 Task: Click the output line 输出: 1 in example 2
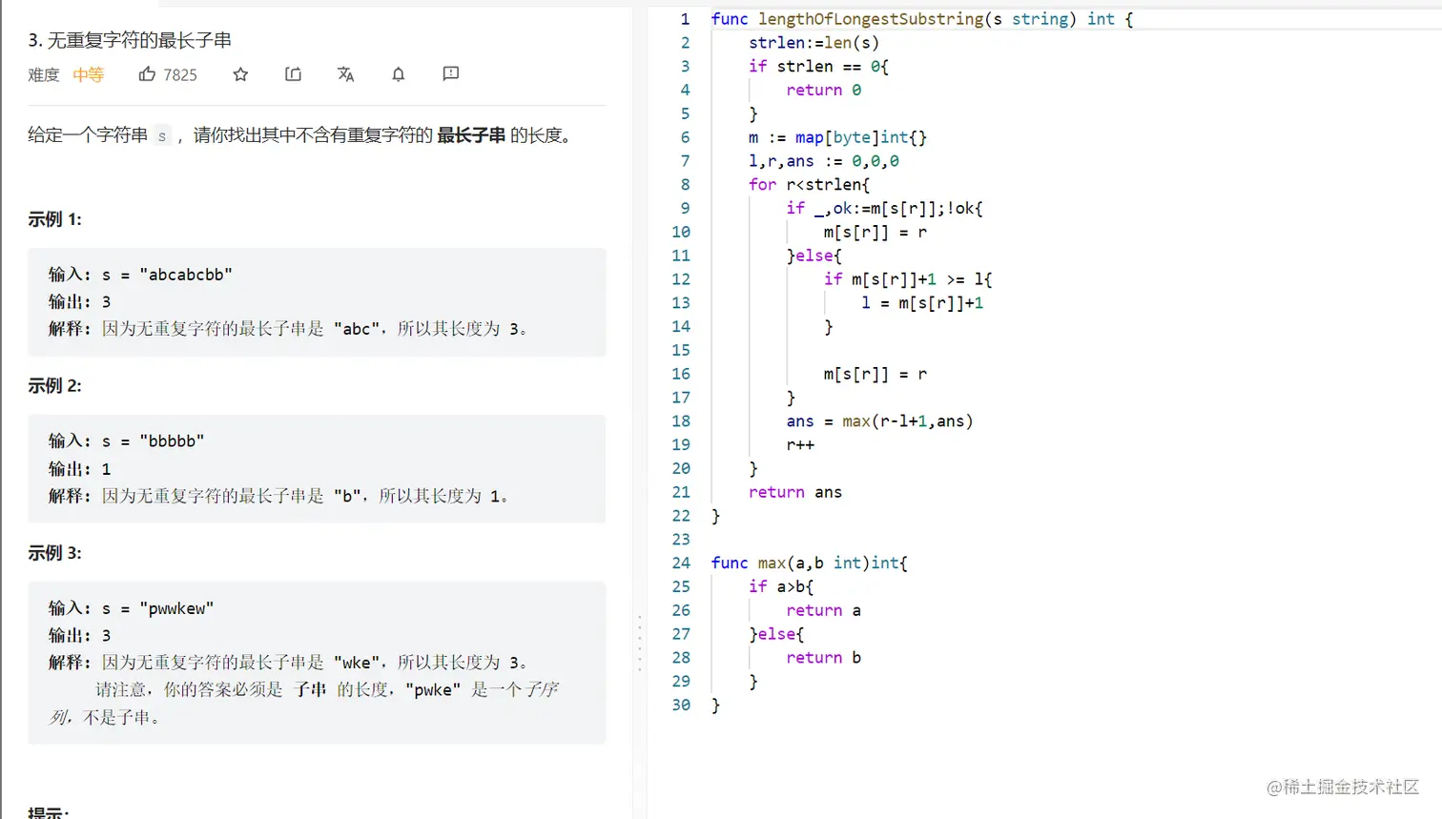tap(80, 469)
